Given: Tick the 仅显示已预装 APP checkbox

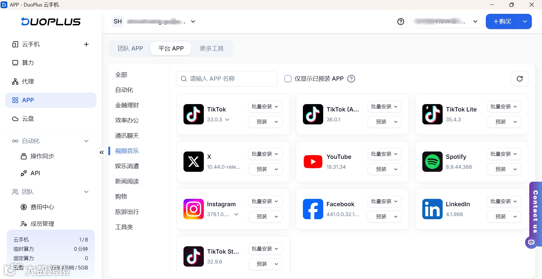Looking at the screenshot, I should 288,79.
